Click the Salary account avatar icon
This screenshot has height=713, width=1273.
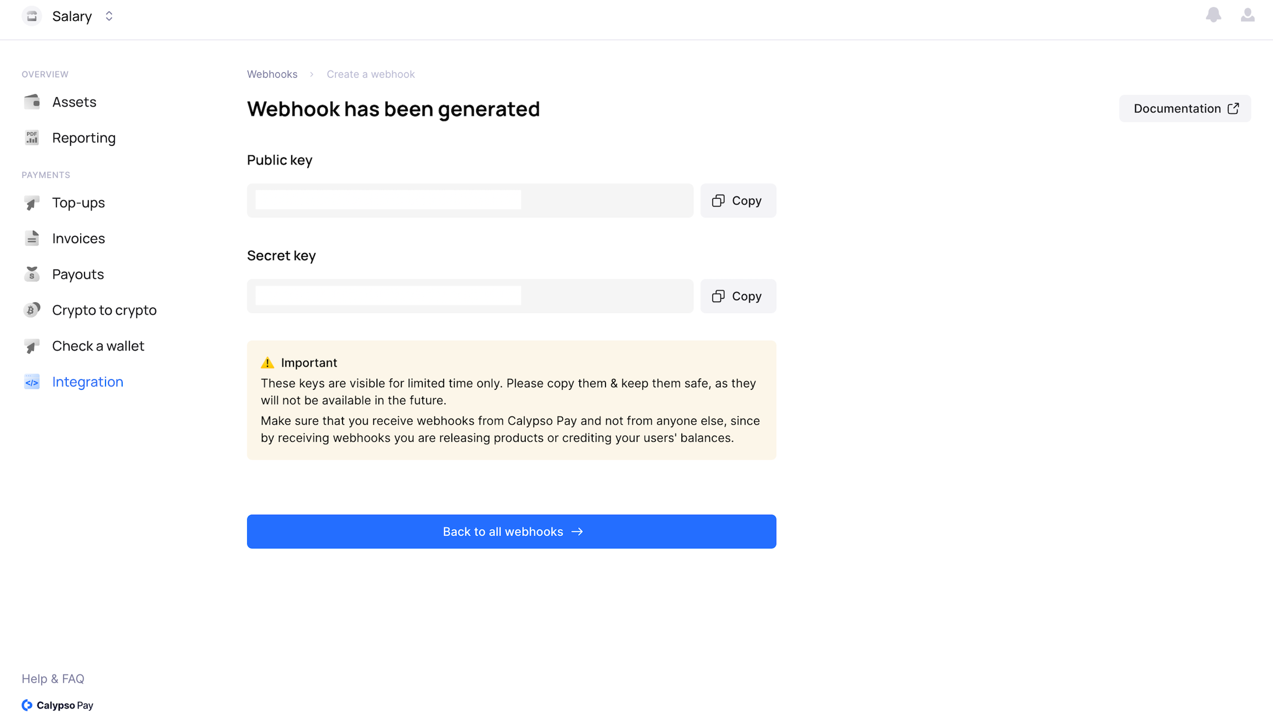(32, 16)
